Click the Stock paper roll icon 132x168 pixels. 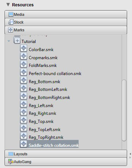pos(11,22)
